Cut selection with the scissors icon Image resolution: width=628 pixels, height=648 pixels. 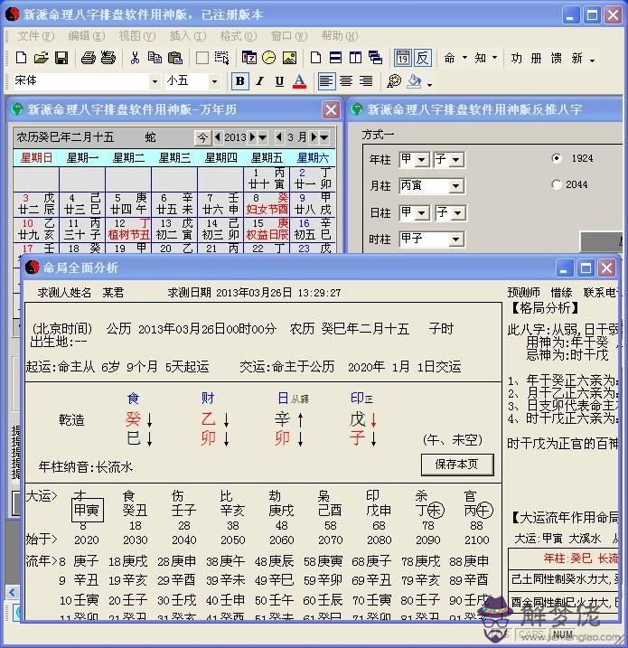135,58
